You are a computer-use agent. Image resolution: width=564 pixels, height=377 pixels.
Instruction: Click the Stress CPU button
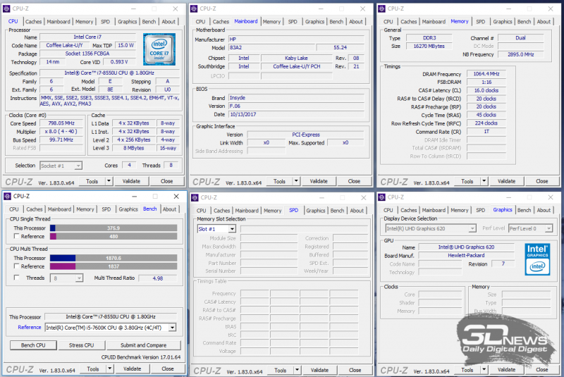coord(81,345)
